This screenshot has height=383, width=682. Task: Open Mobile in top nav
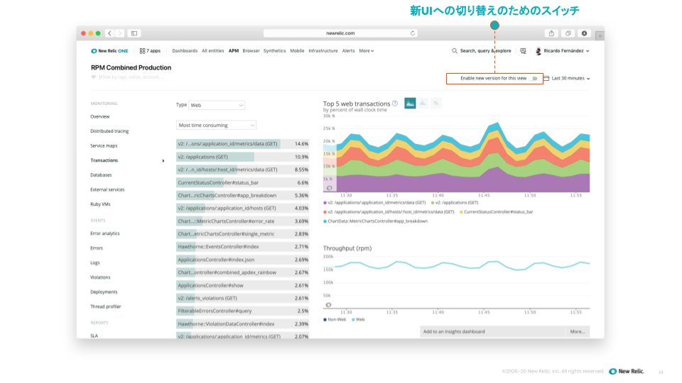point(297,51)
